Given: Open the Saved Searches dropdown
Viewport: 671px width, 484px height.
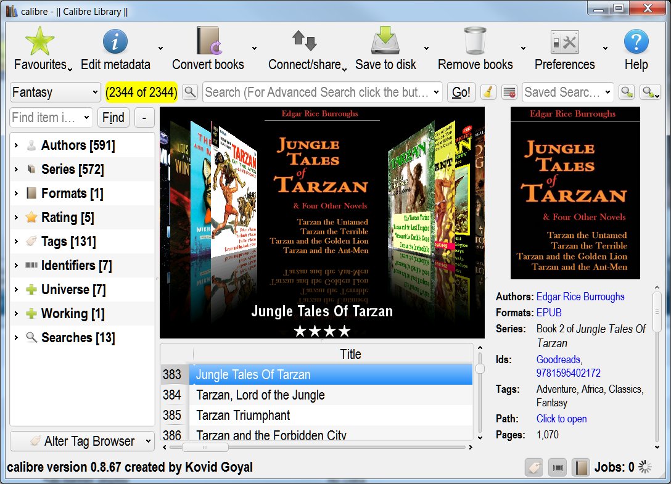Looking at the screenshot, I should (x=567, y=92).
